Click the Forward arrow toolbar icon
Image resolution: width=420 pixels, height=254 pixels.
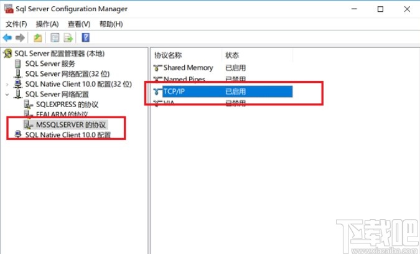tap(20, 37)
